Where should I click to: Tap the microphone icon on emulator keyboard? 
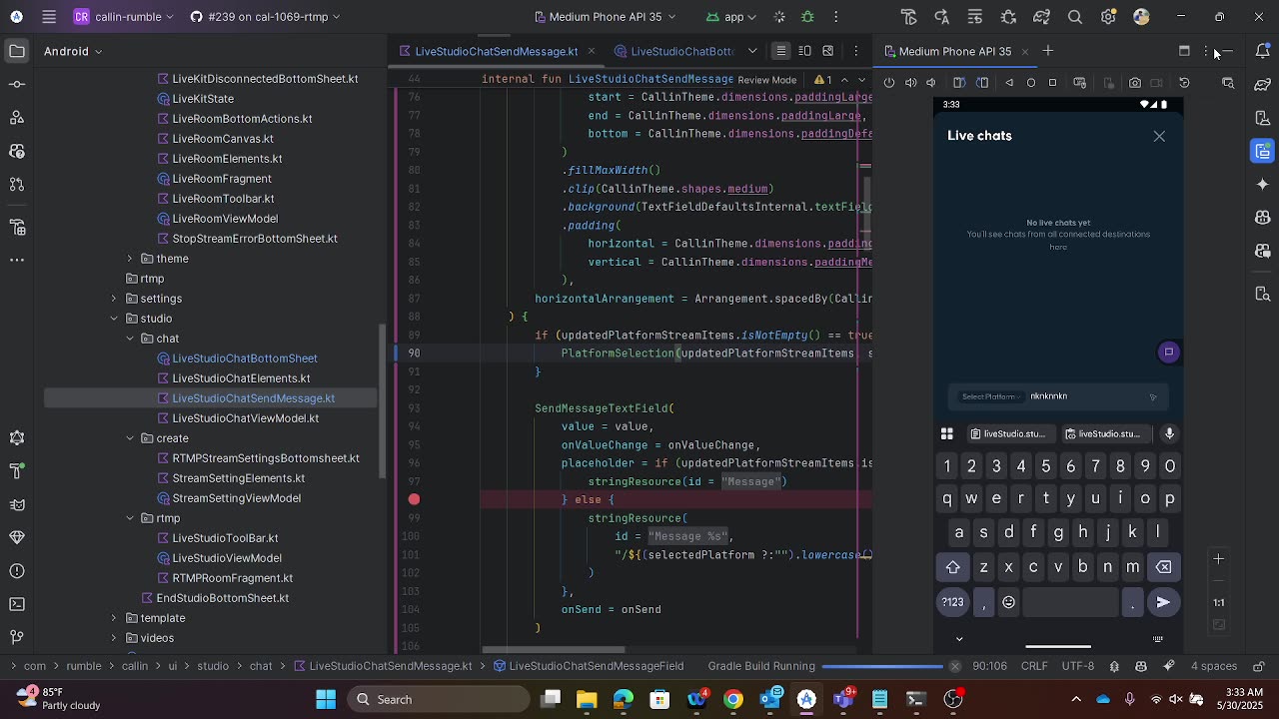pyautogui.click(x=1169, y=433)
